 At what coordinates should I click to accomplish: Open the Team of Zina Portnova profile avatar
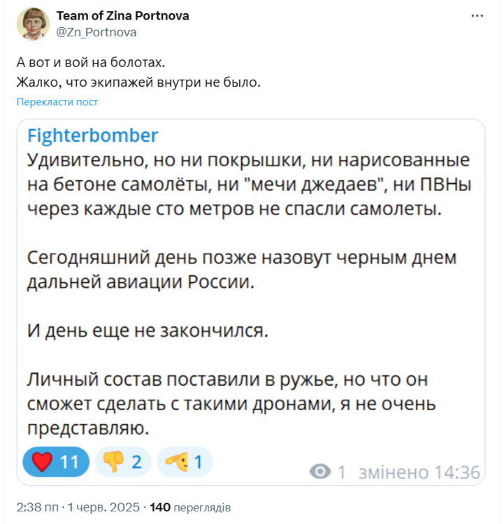click(32, 24)
